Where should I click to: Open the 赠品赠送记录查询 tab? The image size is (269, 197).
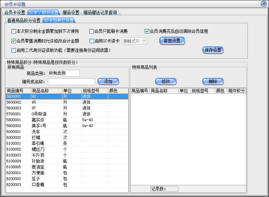pos(100,12)
